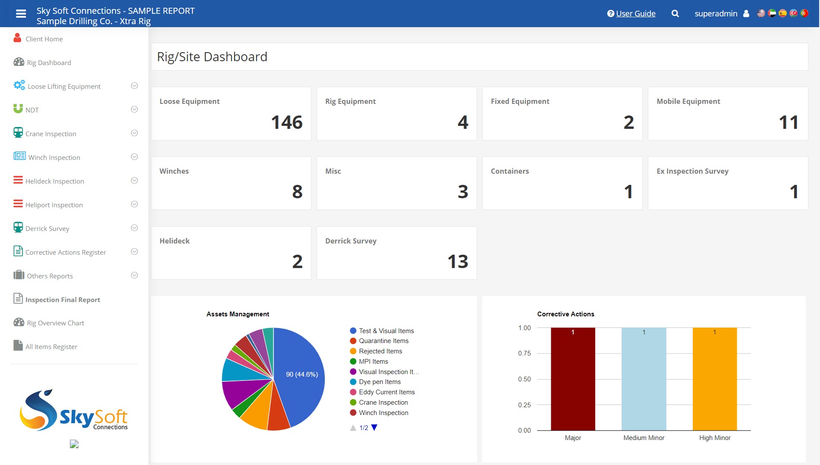Click the Loose Equipment 146 card
The width and height of the screenshot is (820, 465).
pos(231,113)
